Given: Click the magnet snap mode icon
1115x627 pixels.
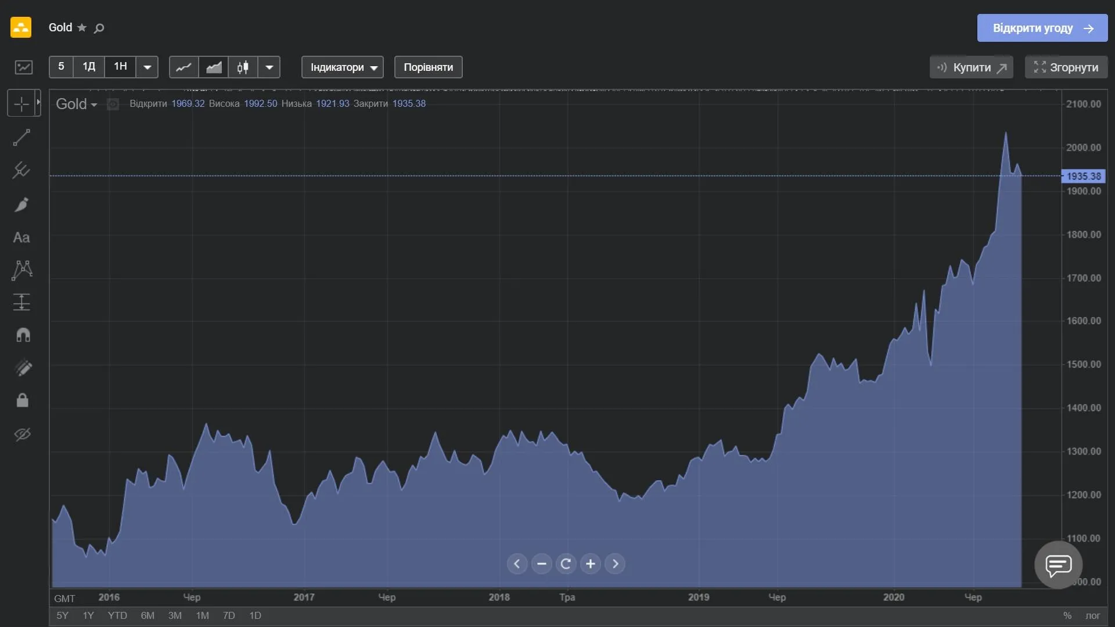Looking at the screenshot, I should pos(23,335).
